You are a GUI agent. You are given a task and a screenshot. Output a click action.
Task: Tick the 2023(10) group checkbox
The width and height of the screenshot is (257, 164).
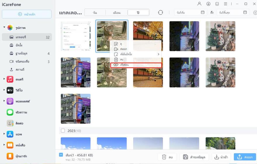pyautogui.click(x=63, y=131)
